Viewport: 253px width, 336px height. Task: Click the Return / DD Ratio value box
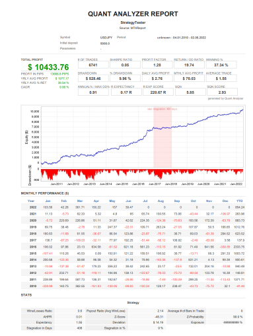(189, 65)
